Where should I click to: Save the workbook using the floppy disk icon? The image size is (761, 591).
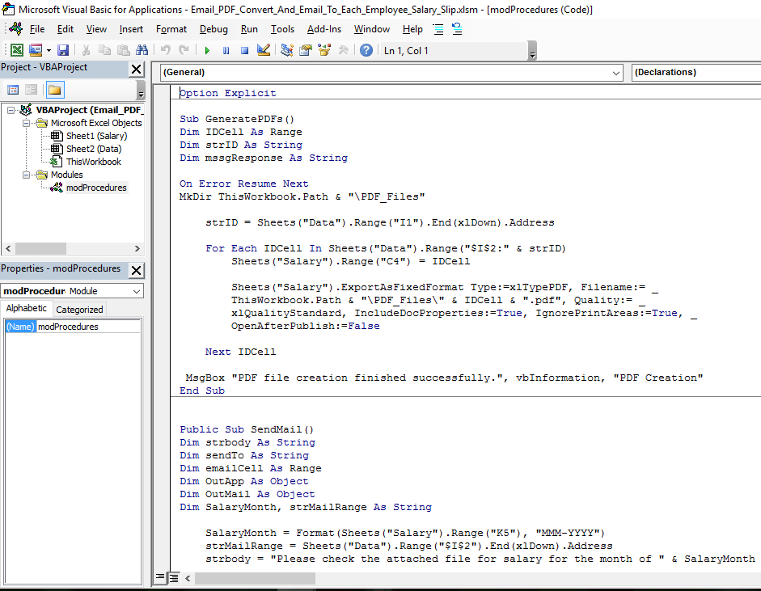point(63,50)
